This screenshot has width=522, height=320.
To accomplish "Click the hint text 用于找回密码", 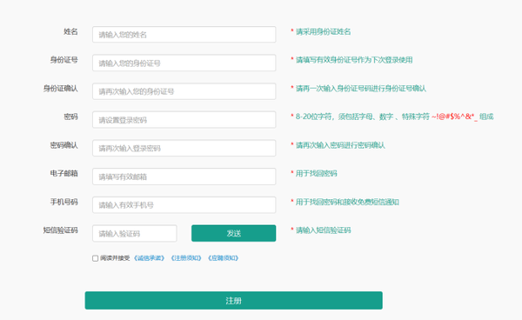I will pos(317,174).
